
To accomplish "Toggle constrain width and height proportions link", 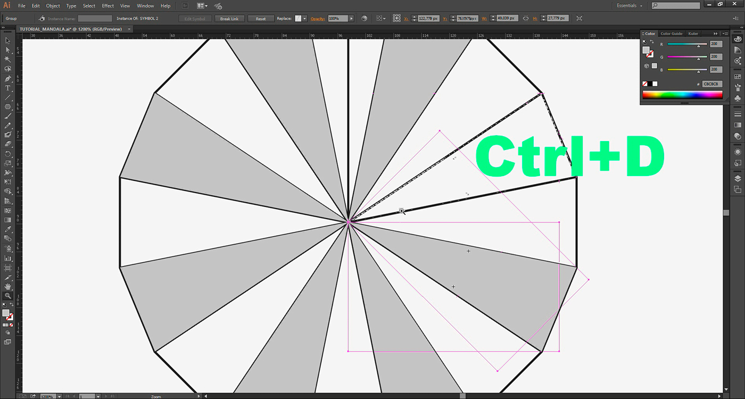I will (x=526, y=19).
